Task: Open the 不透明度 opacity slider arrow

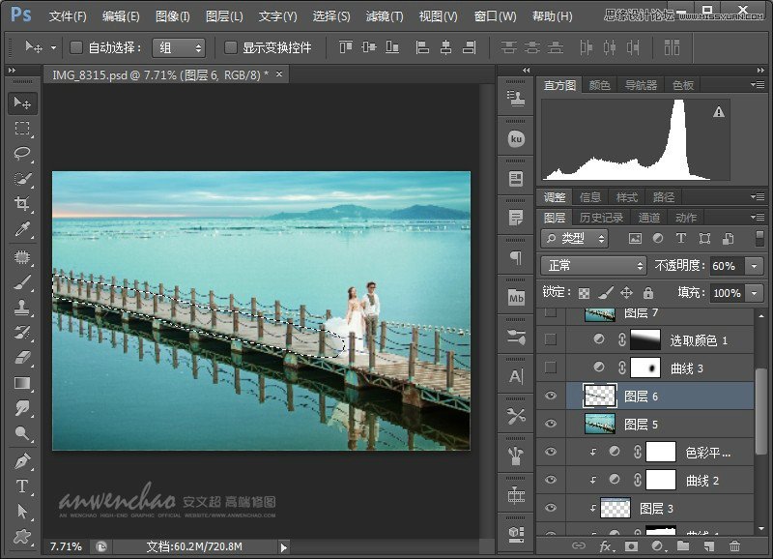Action: coord(755,266)
